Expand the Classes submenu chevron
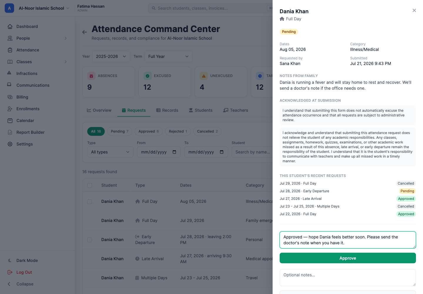Image resolution: width=423 pixels, height=294 pixels. (66, 62)
